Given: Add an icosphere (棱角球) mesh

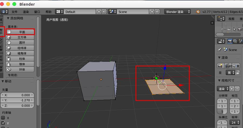Looking at the screenshot, I should click(x=20, y=53).
